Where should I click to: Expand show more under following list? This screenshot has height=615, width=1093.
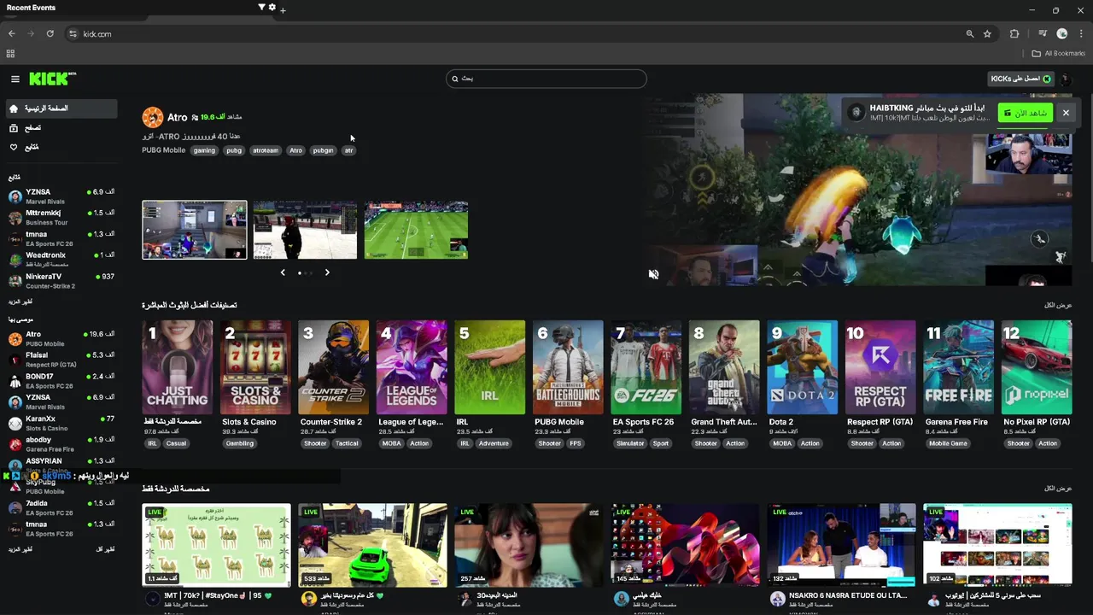20,302
